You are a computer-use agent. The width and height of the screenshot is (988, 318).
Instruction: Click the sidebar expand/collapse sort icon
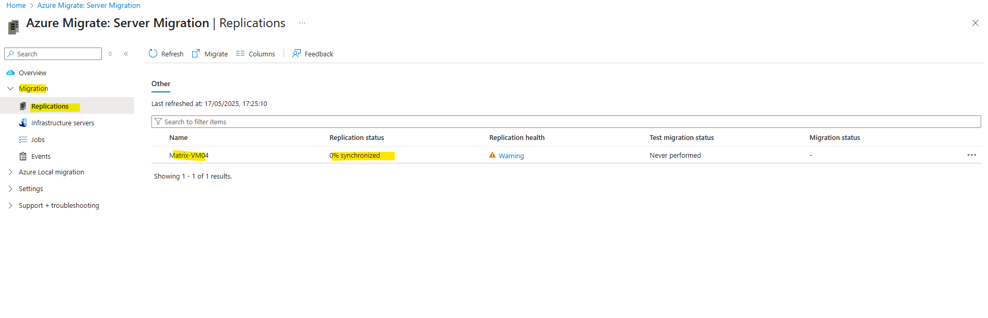[110, 54]
